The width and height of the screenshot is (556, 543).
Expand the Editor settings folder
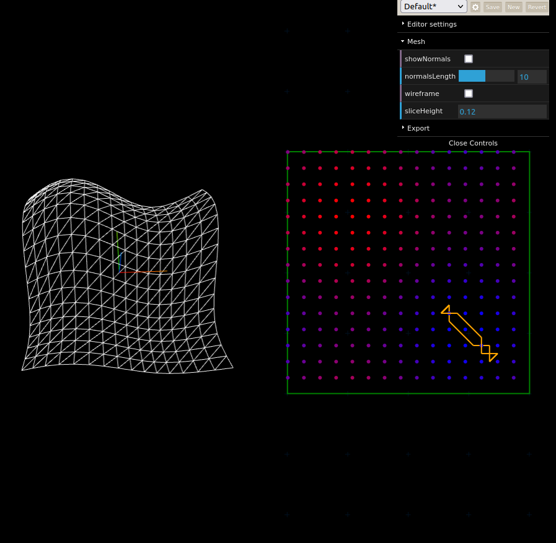431,24
